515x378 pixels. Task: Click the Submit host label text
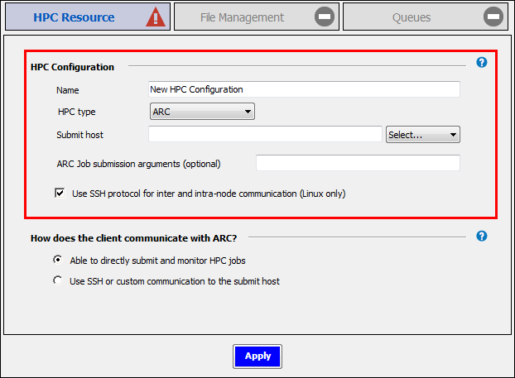(79, 135)
